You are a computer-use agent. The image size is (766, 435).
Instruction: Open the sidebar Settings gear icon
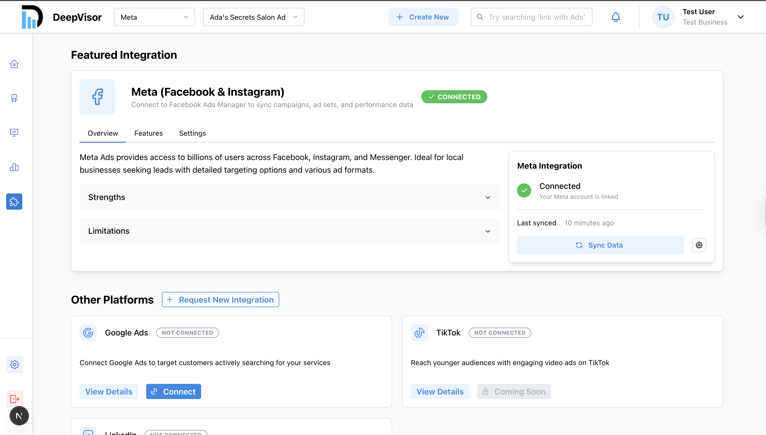pos(15,364)
